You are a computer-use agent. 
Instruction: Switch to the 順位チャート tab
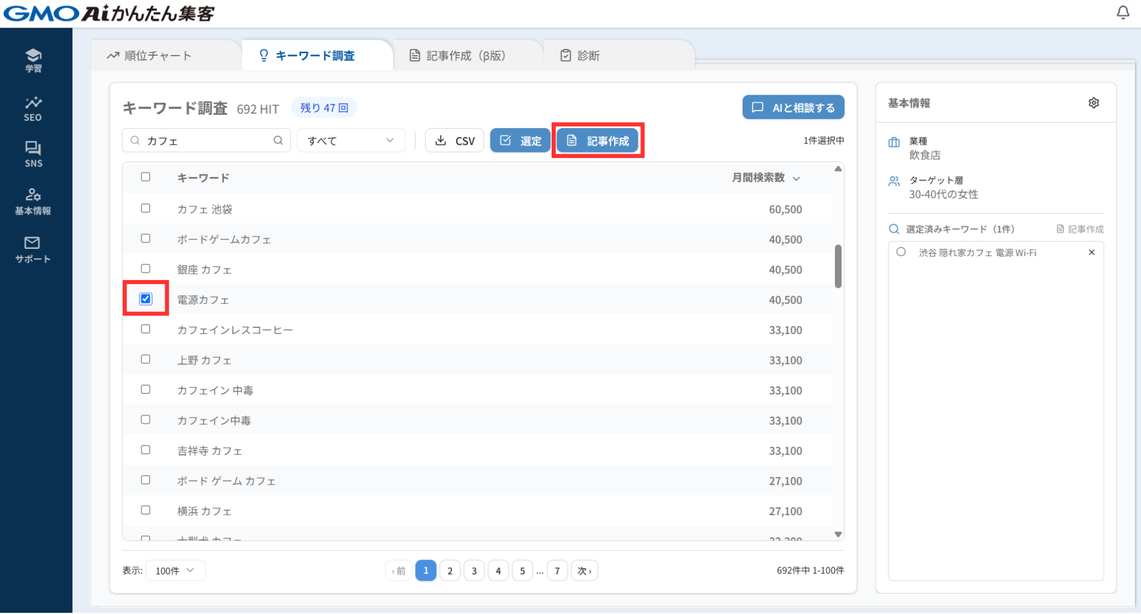coord(150,56)
